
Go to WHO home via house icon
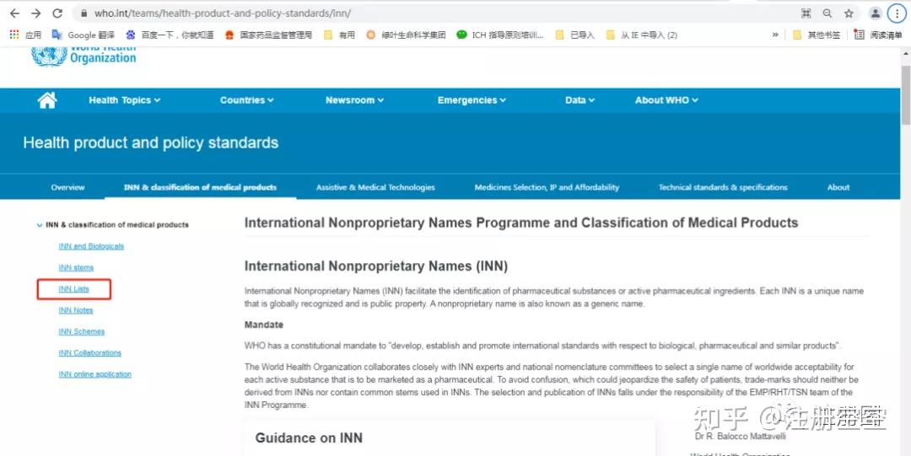47,100
